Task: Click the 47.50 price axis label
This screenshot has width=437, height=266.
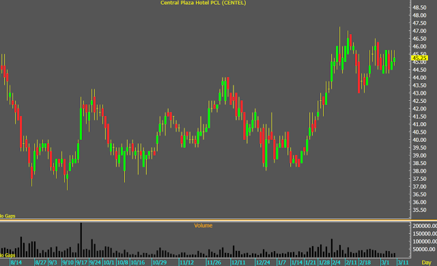Action: tap(419, 23)
